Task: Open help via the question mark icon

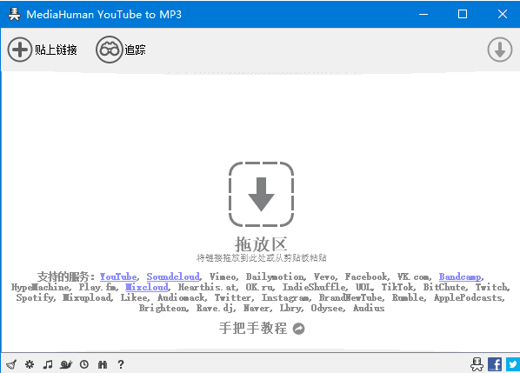Action: tap(121, 364)
